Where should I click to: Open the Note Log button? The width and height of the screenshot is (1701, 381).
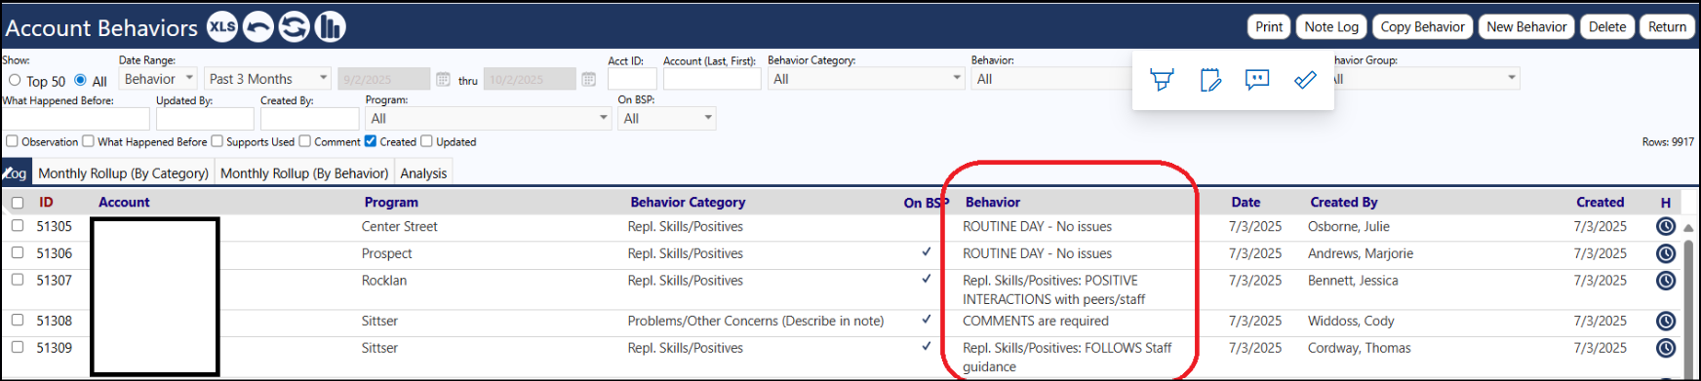pyautogui.click(x=1331, y=27)
